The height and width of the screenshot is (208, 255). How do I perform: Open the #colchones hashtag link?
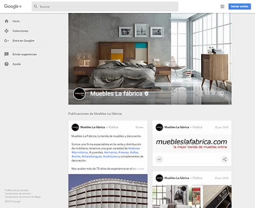coord(111,156)
